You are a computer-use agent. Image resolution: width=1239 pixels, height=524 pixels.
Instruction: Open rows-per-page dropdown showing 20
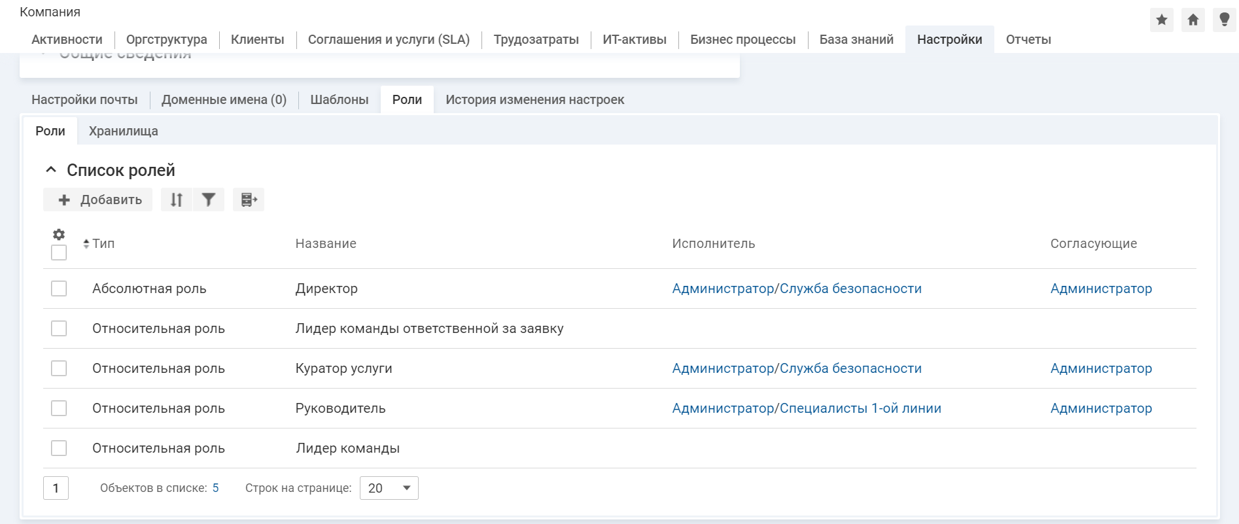tap(389, 488)
